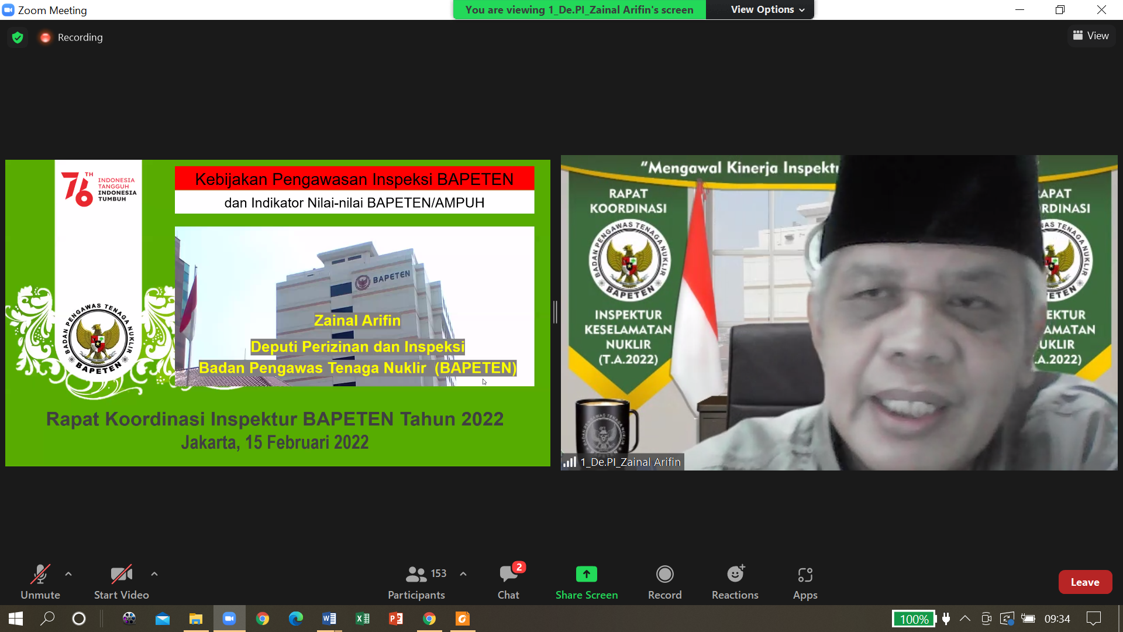
Task: Open Cortana from the taskbar
Action: [79, 619]
